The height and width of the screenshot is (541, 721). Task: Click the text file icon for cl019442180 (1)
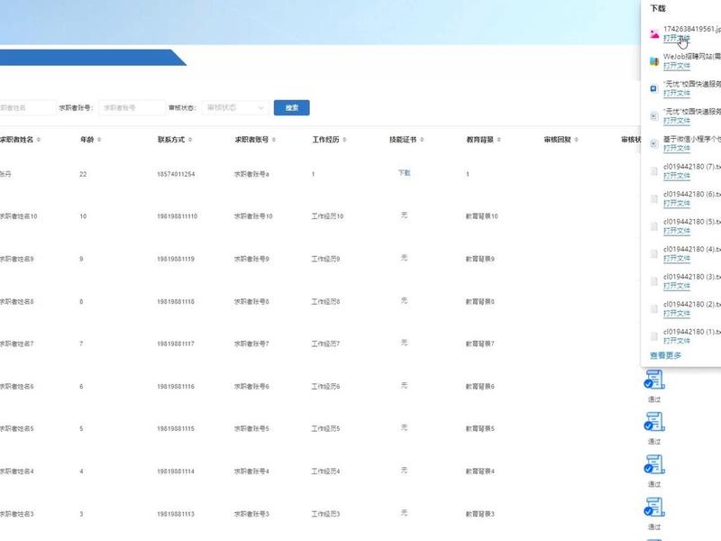tap(654, 336)
